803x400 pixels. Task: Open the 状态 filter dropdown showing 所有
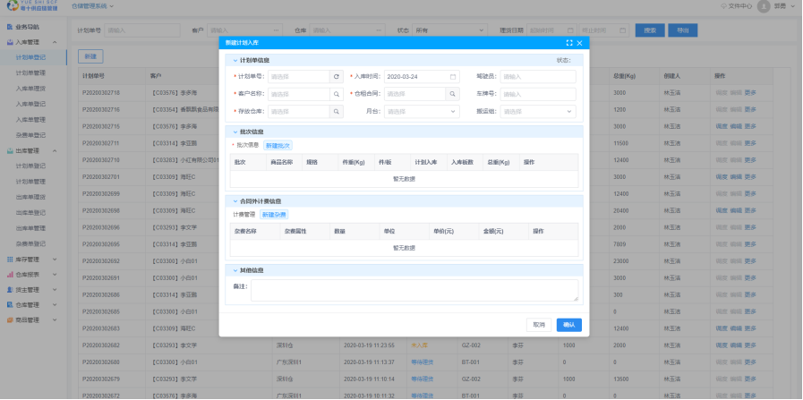[450, 30]
